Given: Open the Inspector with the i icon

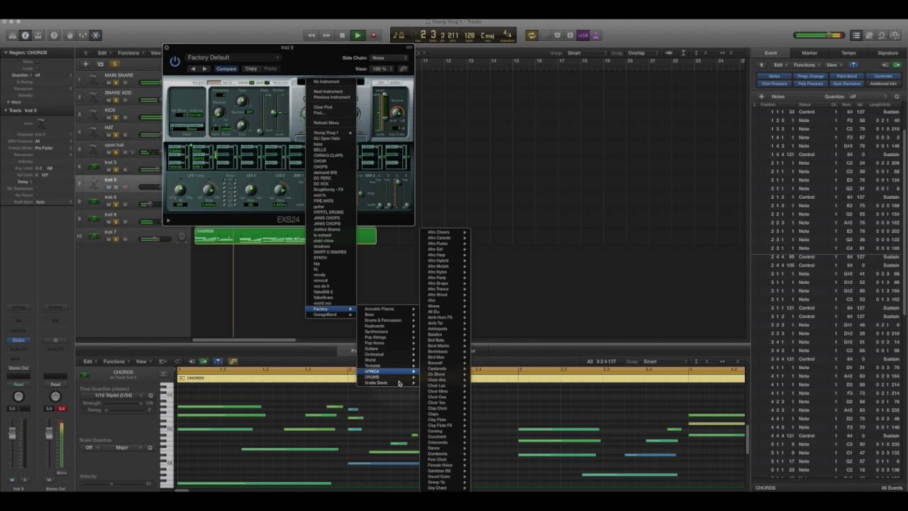Looking at the screenshot, I should (26, 35).
